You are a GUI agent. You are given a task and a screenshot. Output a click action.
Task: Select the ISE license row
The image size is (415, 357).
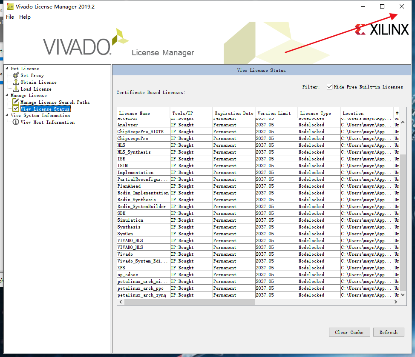tap(258, 159)
